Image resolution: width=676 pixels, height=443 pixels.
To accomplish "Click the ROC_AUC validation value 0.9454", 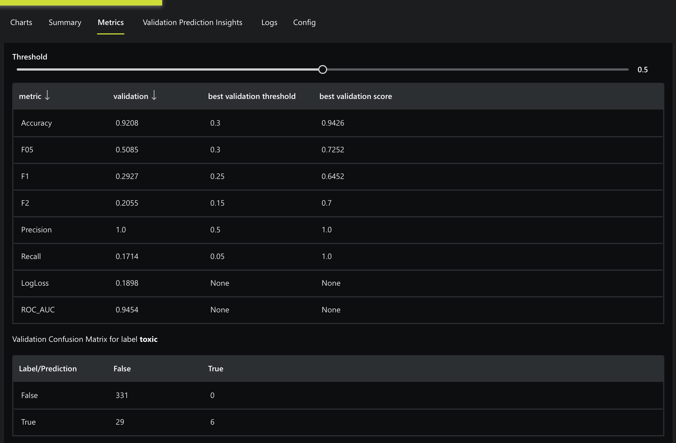I will pos(127,310).
